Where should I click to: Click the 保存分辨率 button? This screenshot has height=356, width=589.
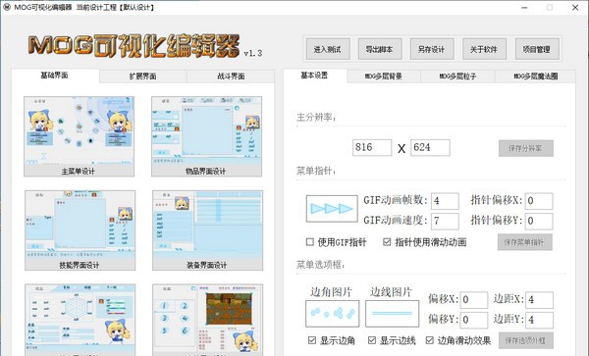coord(526,148)
